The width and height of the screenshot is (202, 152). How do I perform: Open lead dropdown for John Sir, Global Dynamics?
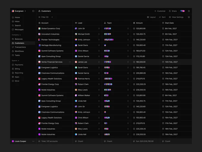(99, 29)
